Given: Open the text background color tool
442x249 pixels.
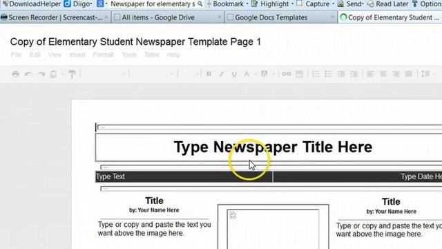Looking at the screenshot, I should coord(264,74).
